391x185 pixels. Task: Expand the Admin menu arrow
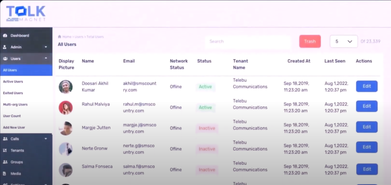point(46,47)
